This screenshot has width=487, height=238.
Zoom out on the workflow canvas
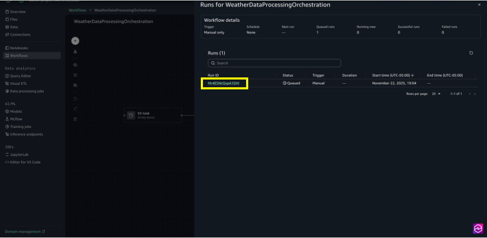(x=75, y=65)
